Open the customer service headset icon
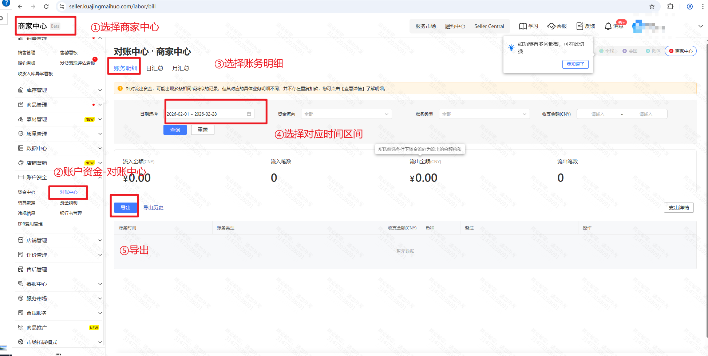The image size is (708, 356). [x=551, y=26]
